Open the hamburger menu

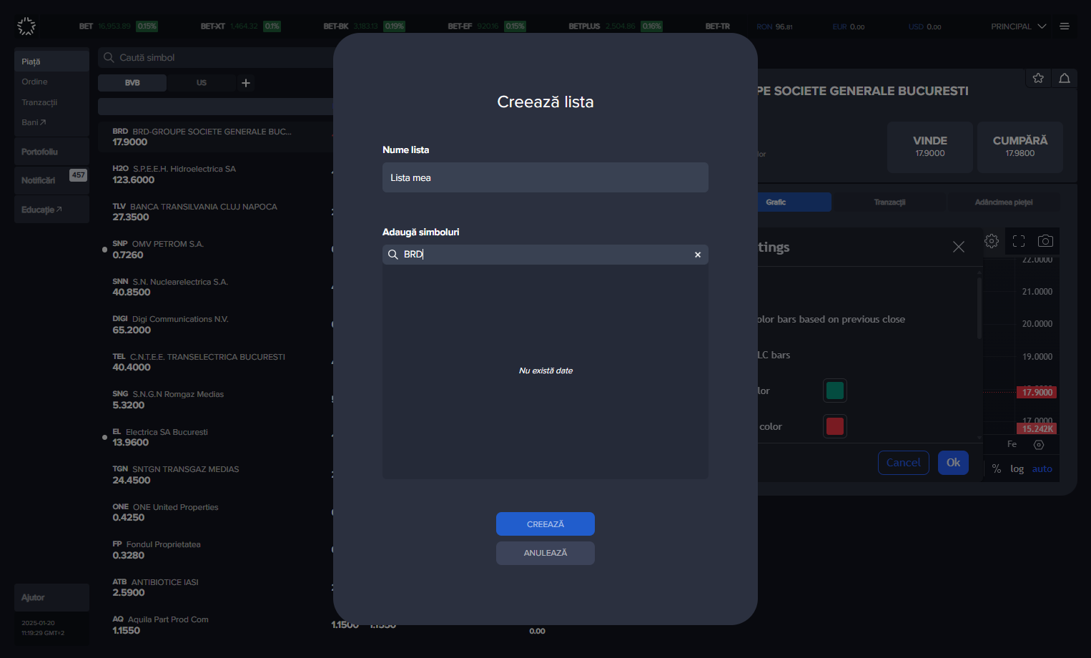(1065, 26)
